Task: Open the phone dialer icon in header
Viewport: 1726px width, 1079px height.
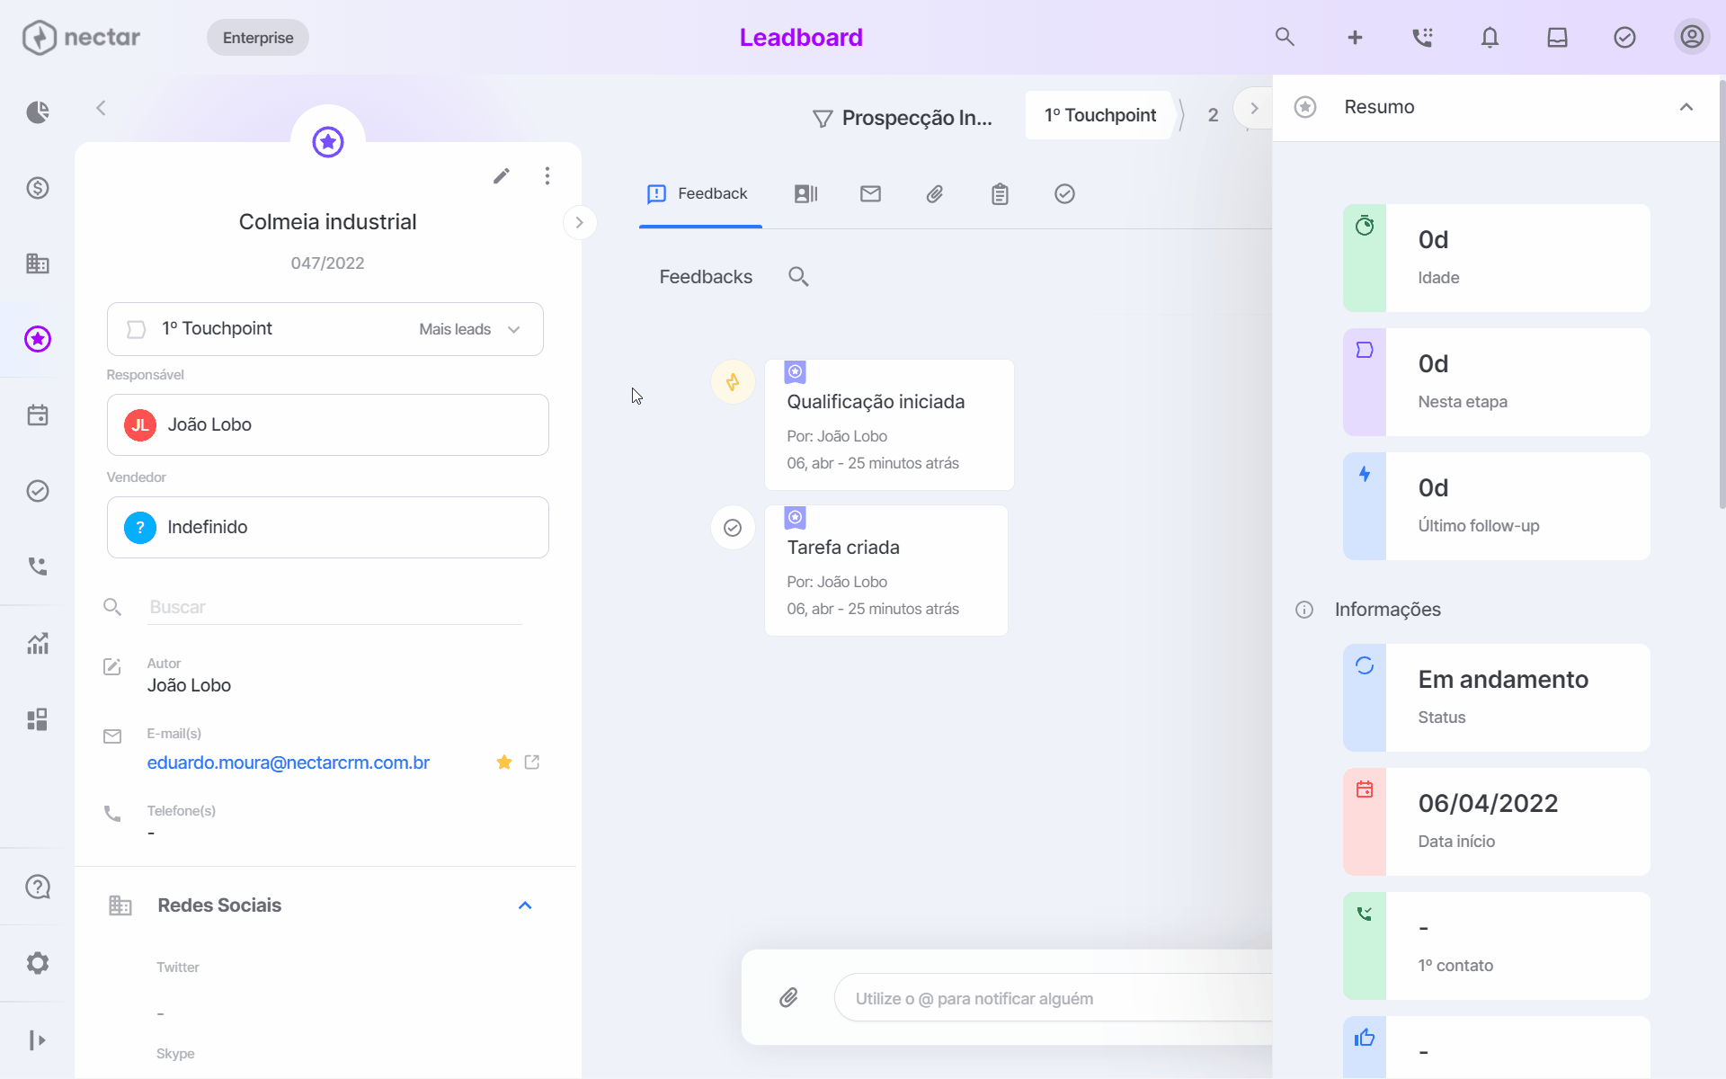Action: click(1422, 37)
